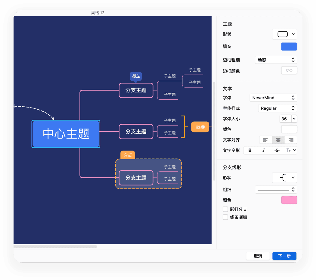316x280 pixels.
Task: Align text to the left
Action: (265, 140)
